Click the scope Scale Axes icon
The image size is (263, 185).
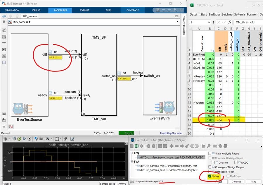57,139
